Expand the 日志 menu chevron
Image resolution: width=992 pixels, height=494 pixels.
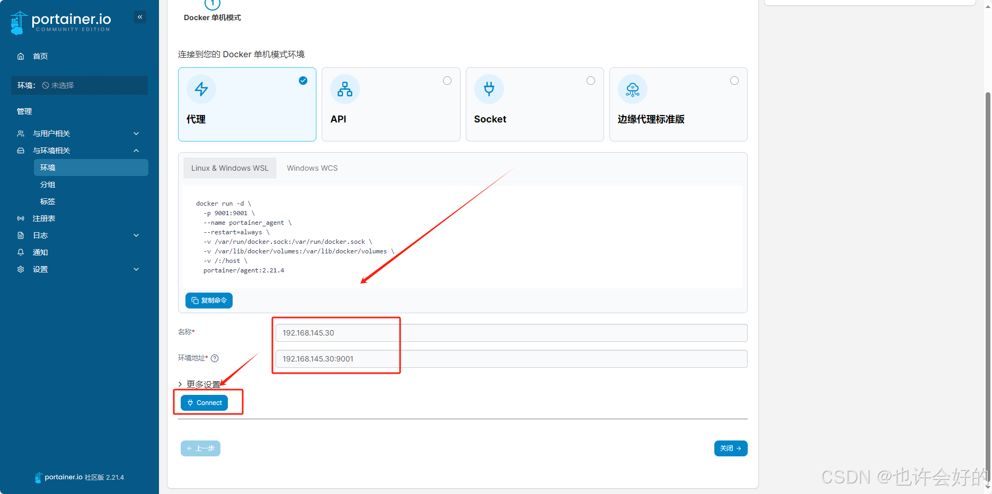[x=136, y=235]
